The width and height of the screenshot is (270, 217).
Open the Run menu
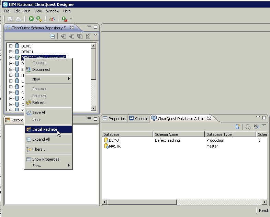tap(27, 11)
